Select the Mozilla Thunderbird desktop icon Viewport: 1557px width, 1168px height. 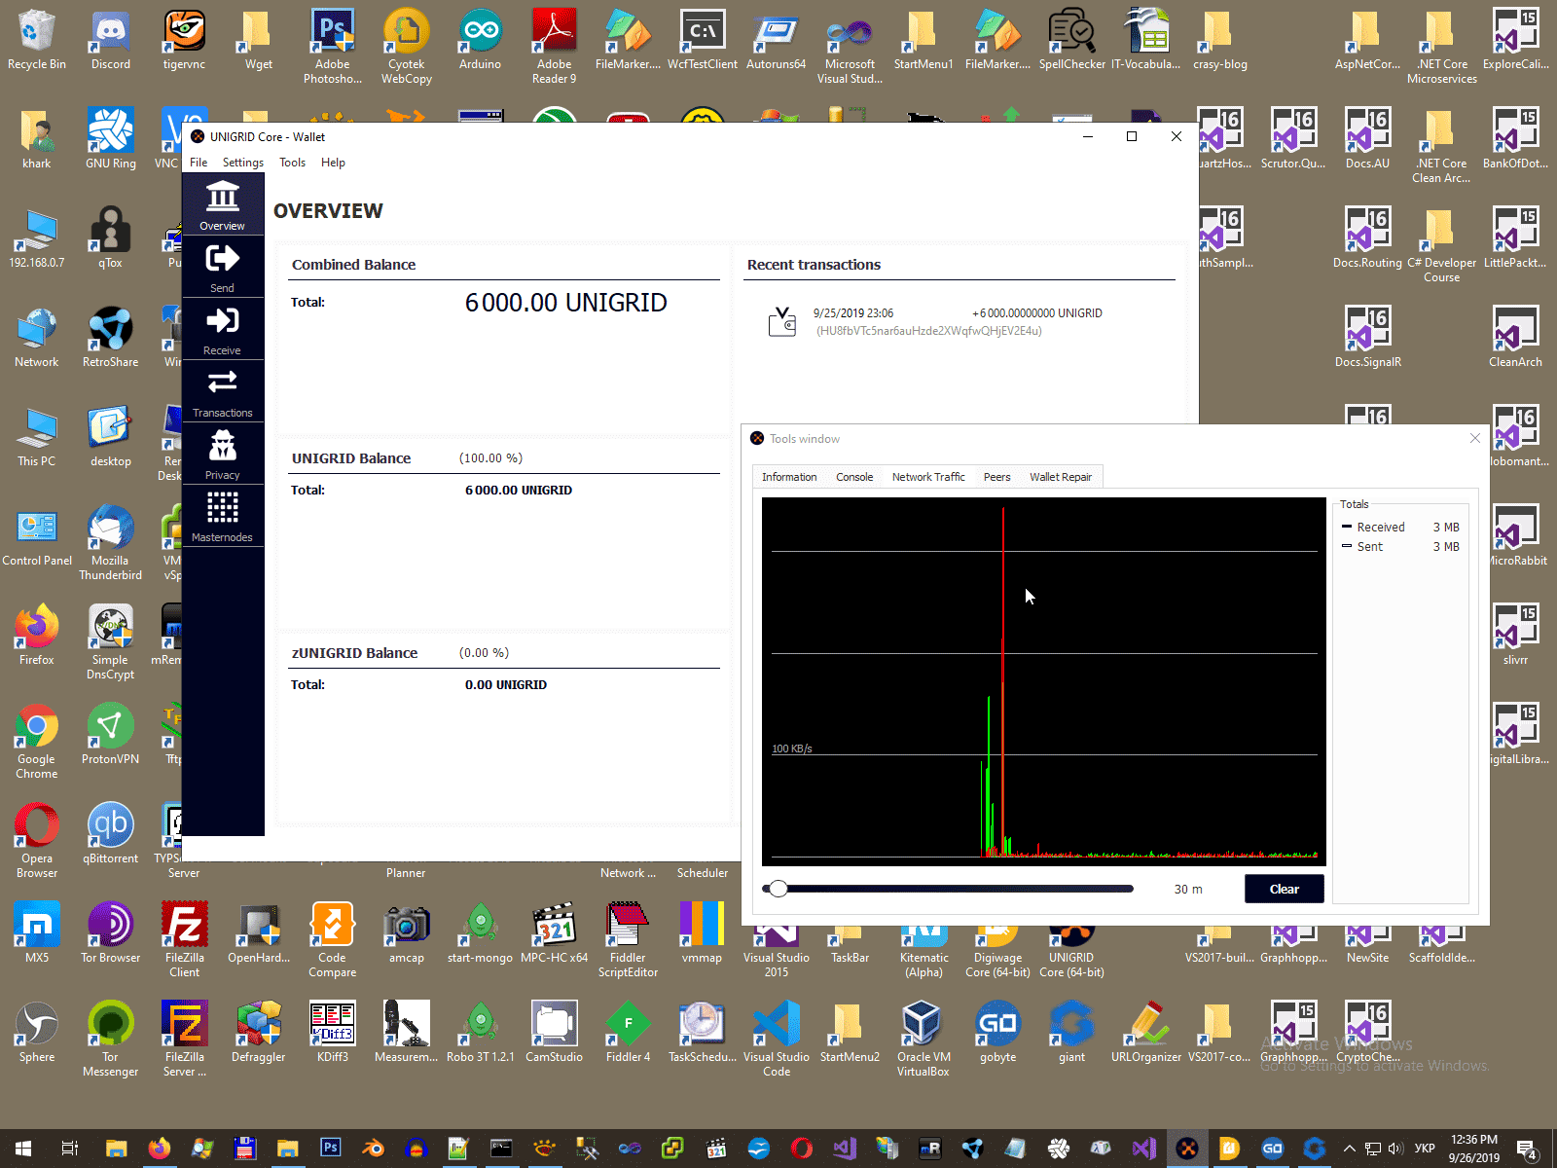point(111,542)
